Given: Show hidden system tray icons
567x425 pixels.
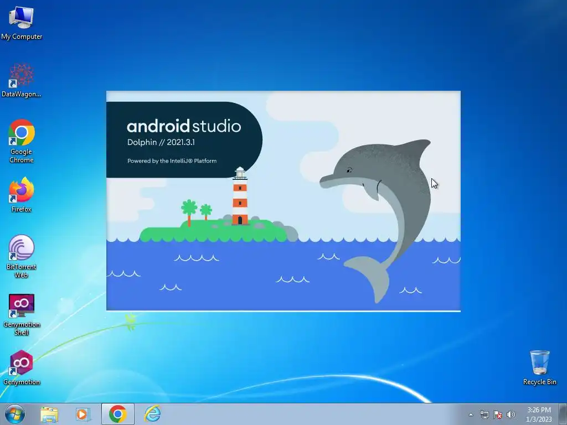Looking at the screenshot, I should [x=471, y=414].
